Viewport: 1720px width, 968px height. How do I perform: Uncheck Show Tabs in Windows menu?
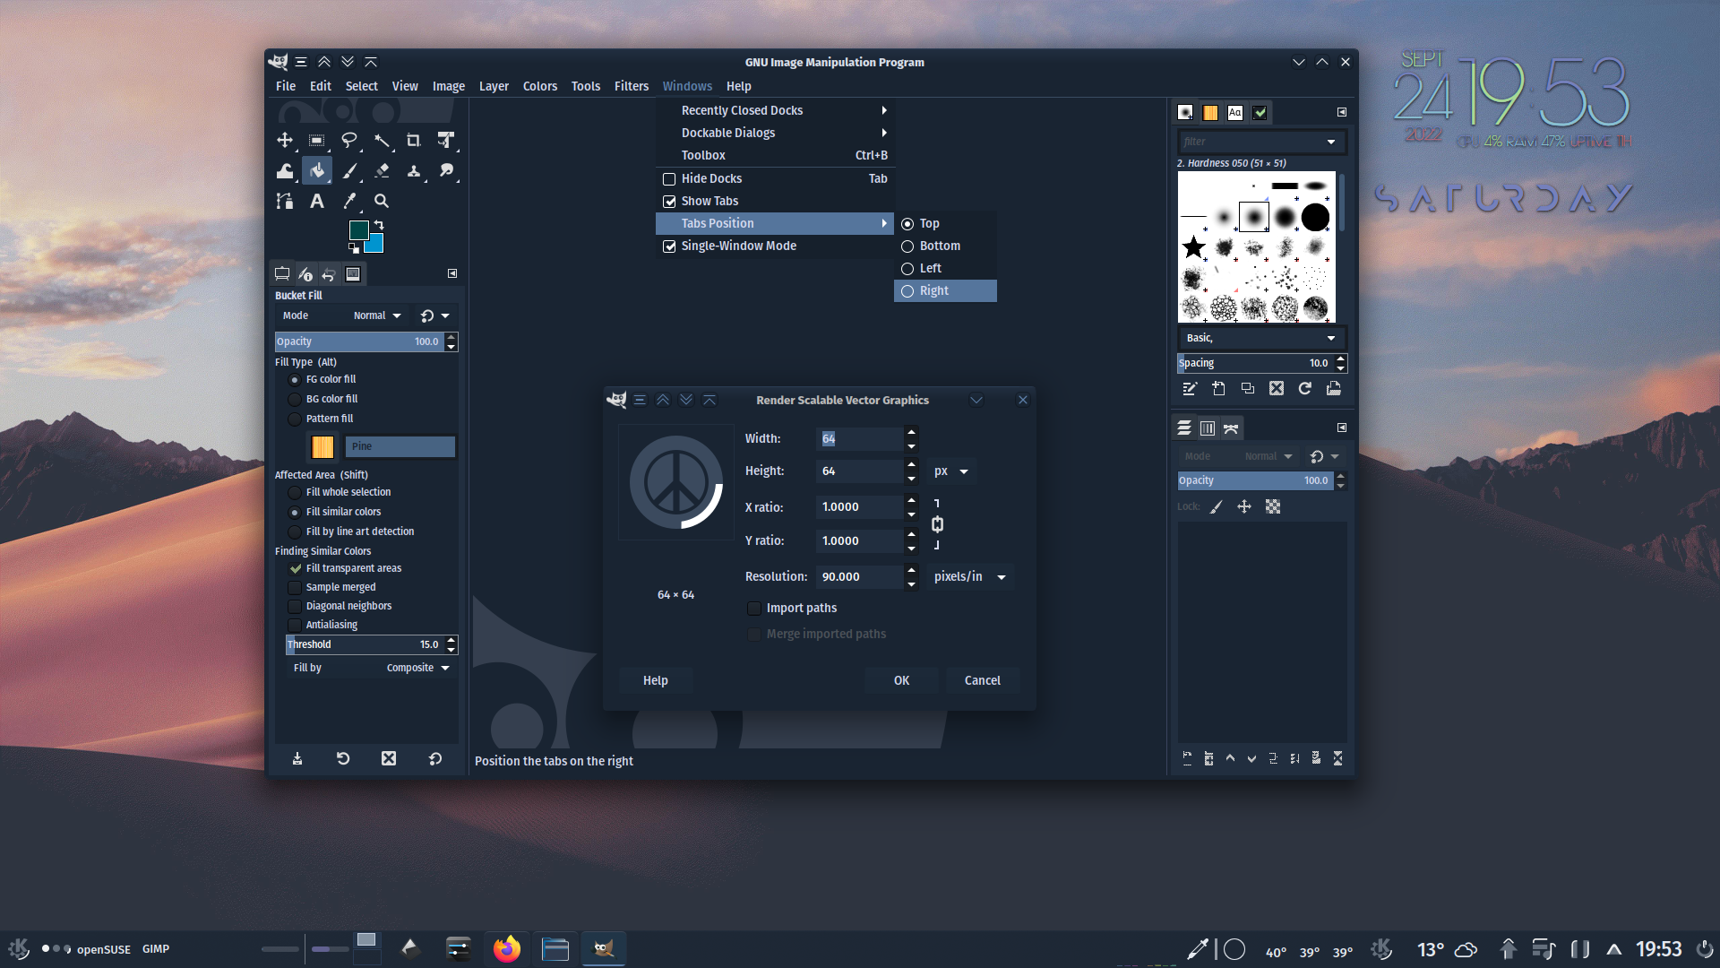(x=669, y=202)
